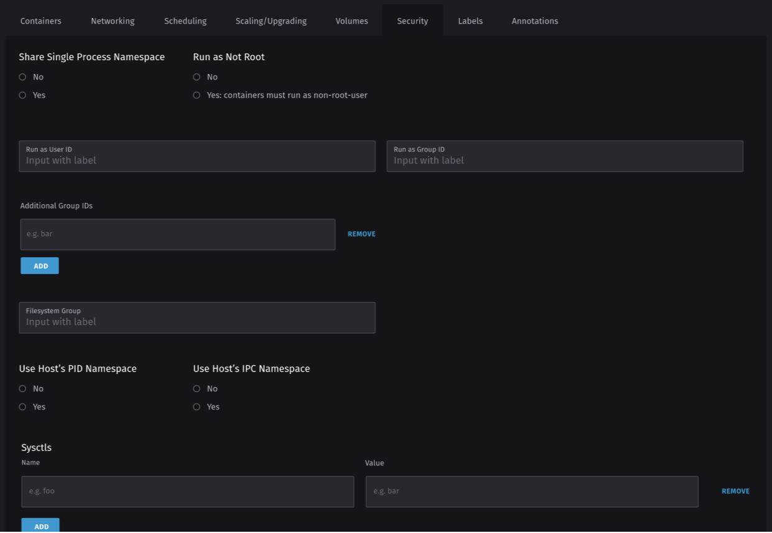
Task: Select No for Use Host's IPC Namespace
Action: (196, 388)
